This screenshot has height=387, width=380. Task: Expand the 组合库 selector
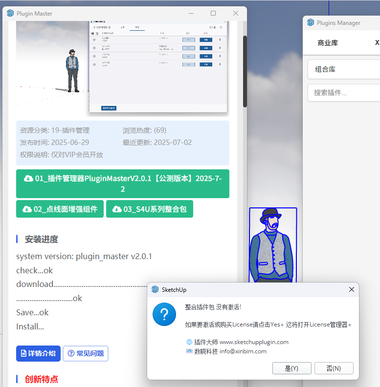click(x=344, y=69)
